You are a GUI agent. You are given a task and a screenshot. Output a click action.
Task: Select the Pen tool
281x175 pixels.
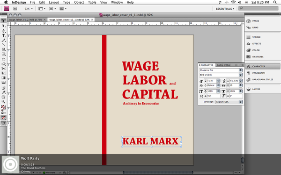pos(3,31)
